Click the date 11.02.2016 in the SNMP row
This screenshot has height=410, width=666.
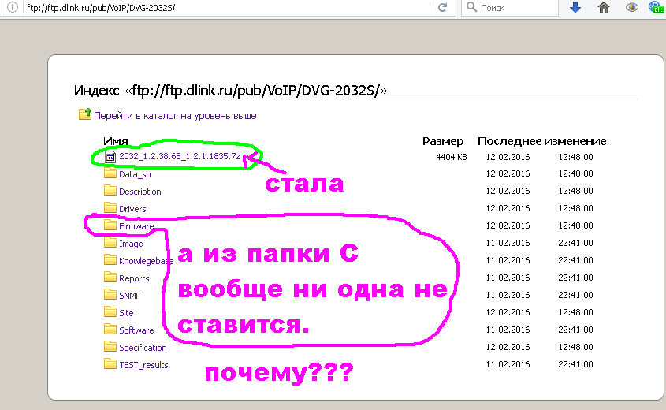508,295
